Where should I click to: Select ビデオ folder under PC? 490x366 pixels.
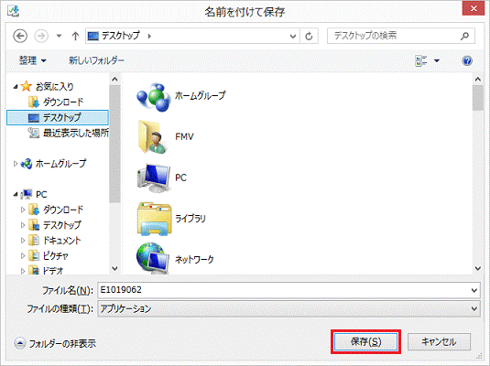(x=53, y=270)
